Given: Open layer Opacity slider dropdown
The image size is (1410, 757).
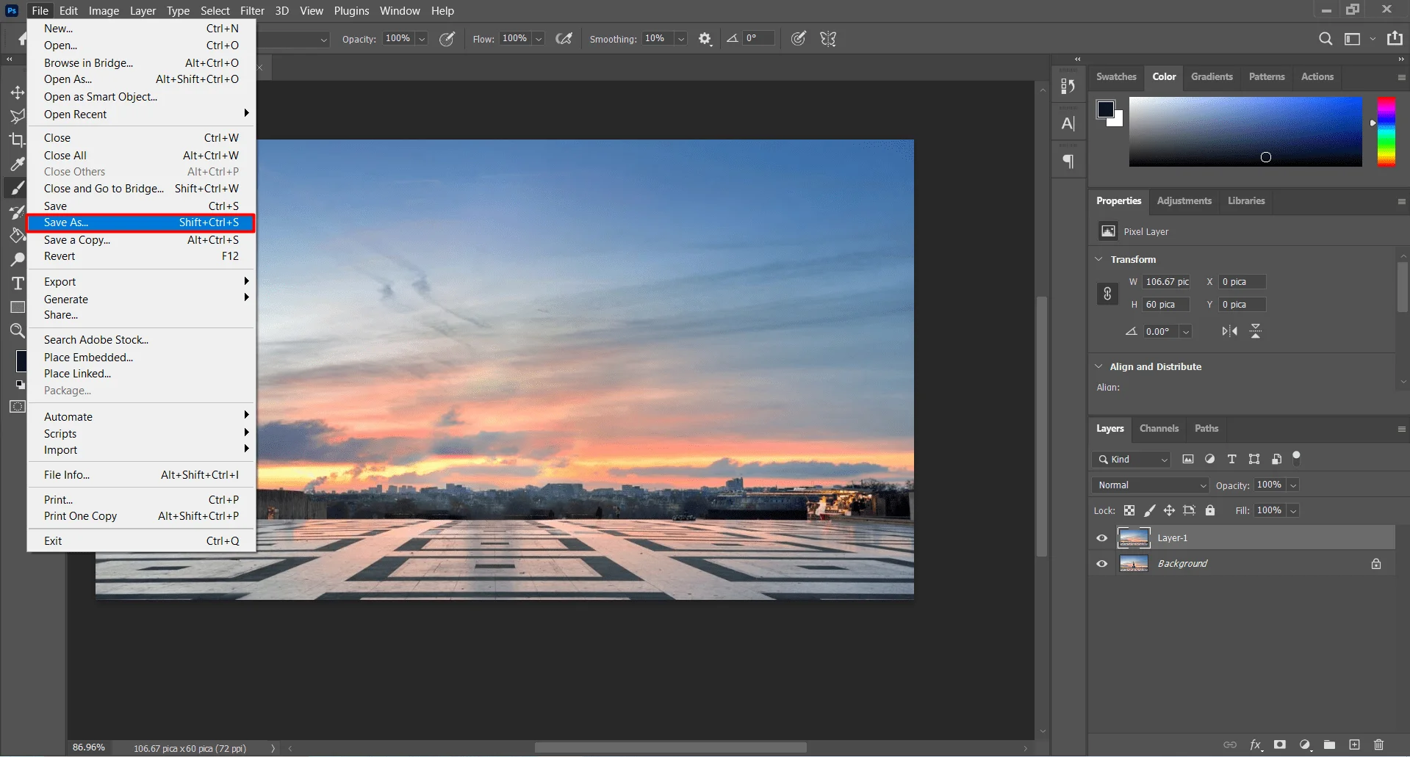Looking at the screenshot, I should pos(1293,485).
